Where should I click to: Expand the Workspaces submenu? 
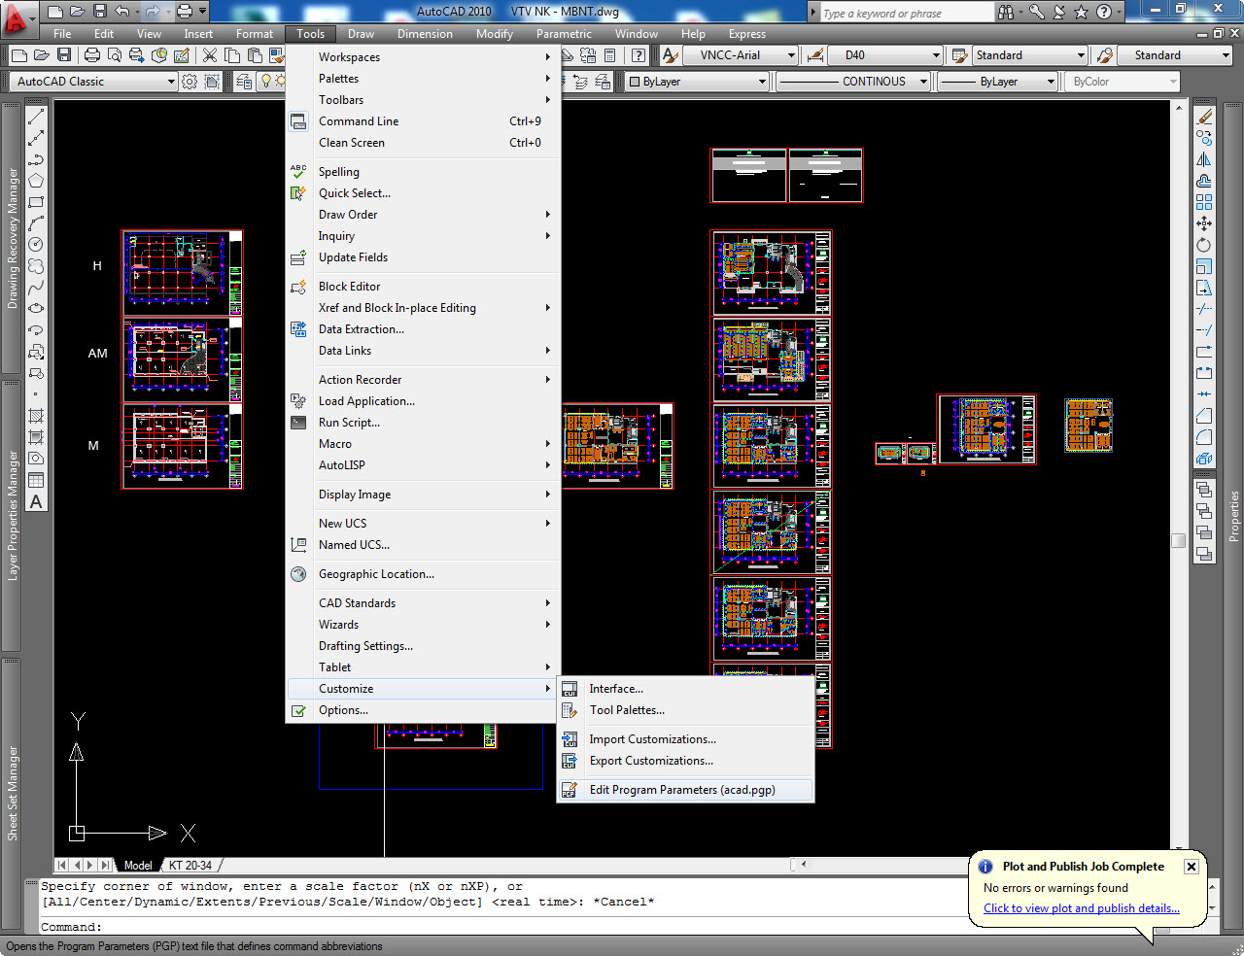click(424, 57)
